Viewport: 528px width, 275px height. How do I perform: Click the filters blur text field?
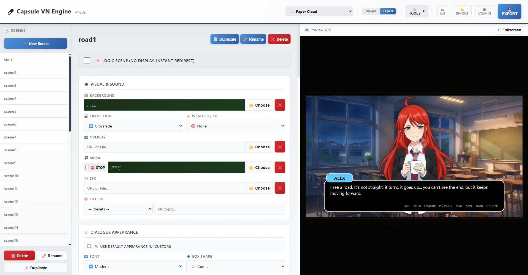(x=219, y=209)
